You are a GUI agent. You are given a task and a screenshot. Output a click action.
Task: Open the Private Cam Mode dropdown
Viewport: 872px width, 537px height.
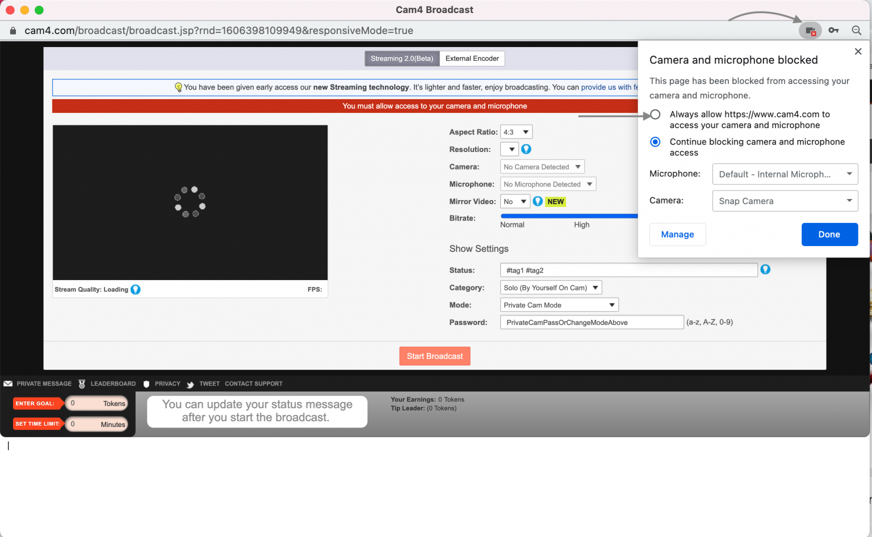[559, 305]
